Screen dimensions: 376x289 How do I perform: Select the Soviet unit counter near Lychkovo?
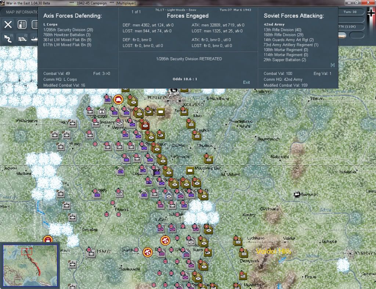(238, 241)
